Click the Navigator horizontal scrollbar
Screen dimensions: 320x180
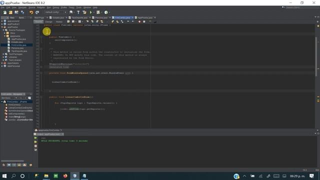pos(12,161)
